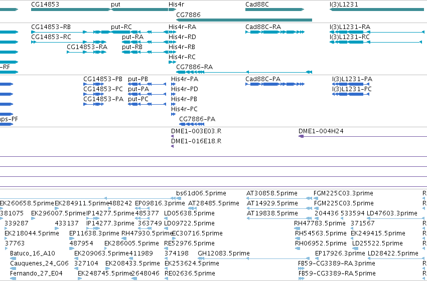This screenshot has height=281, width=427.
Task: Click the RH47783.5prime EST label
Action: tap(320, 224)
